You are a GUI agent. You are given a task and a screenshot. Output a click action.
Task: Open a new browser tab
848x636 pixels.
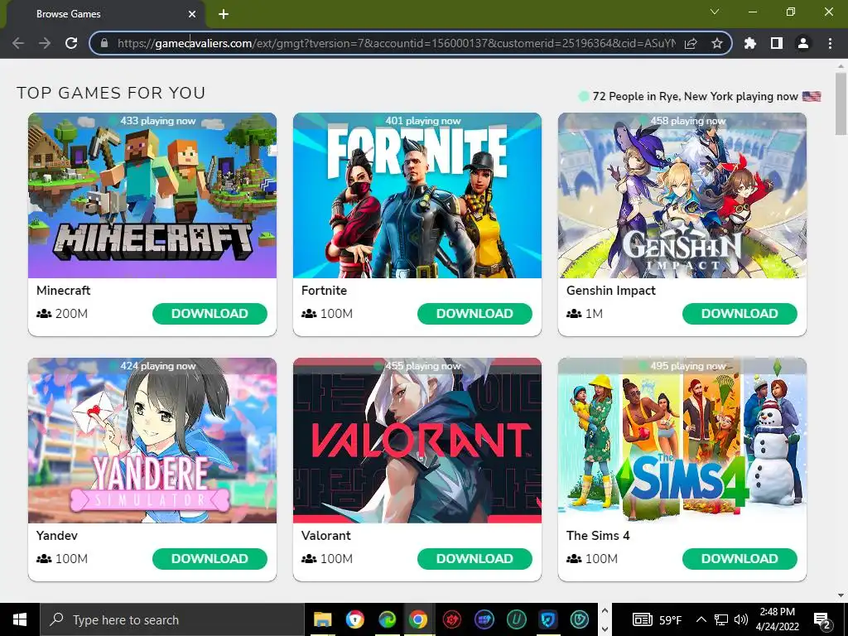point(224,14)
